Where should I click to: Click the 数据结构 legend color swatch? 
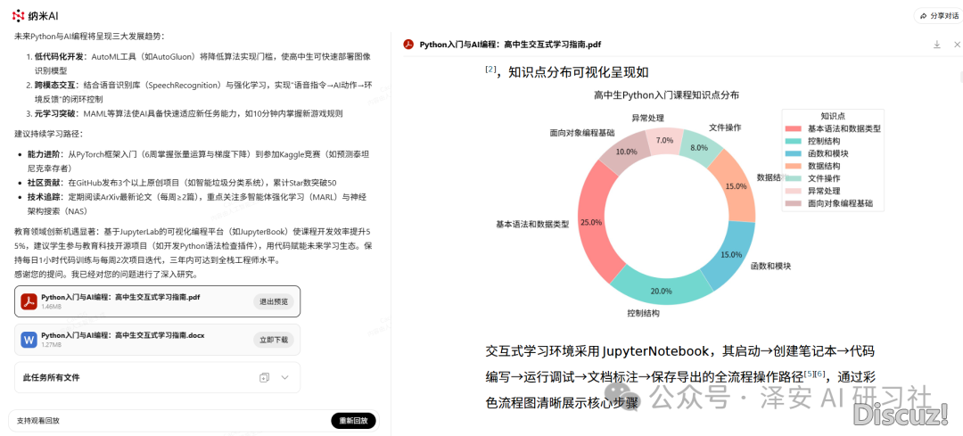(794, 166)
